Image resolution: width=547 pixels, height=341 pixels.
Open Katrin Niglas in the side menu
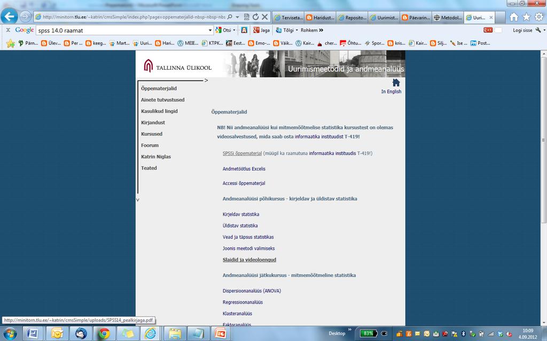tap(156, 157)
